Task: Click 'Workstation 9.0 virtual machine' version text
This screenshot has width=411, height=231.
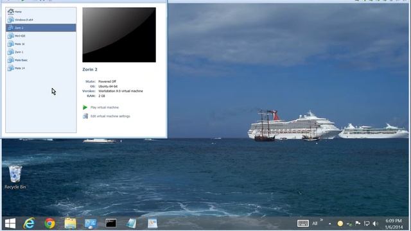Action: (121, 91)
